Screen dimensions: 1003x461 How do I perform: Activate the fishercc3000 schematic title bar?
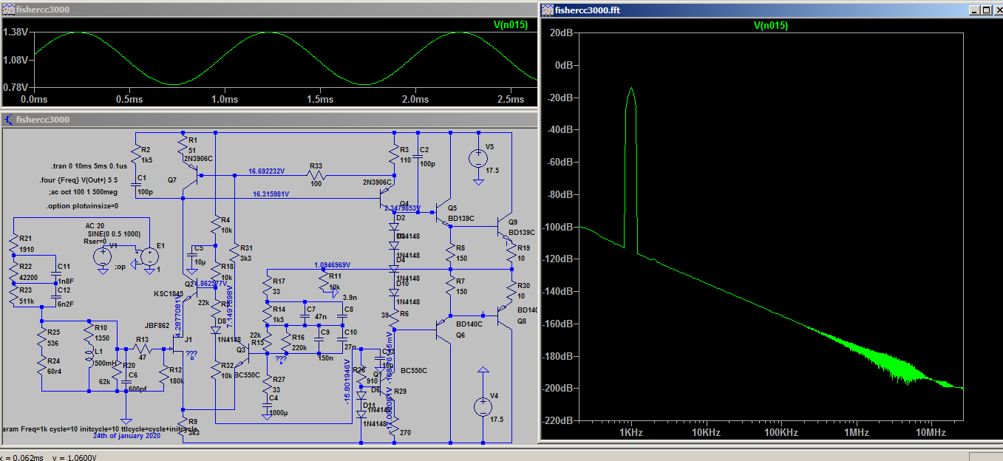tap(269, 119)
